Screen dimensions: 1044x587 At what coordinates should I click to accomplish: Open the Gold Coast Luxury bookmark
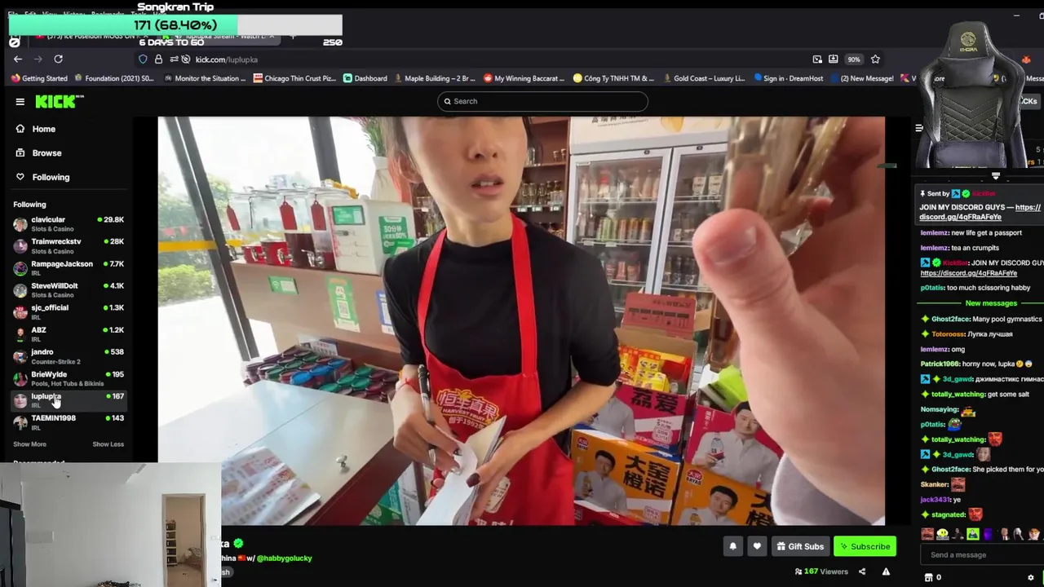click(702, 78)
